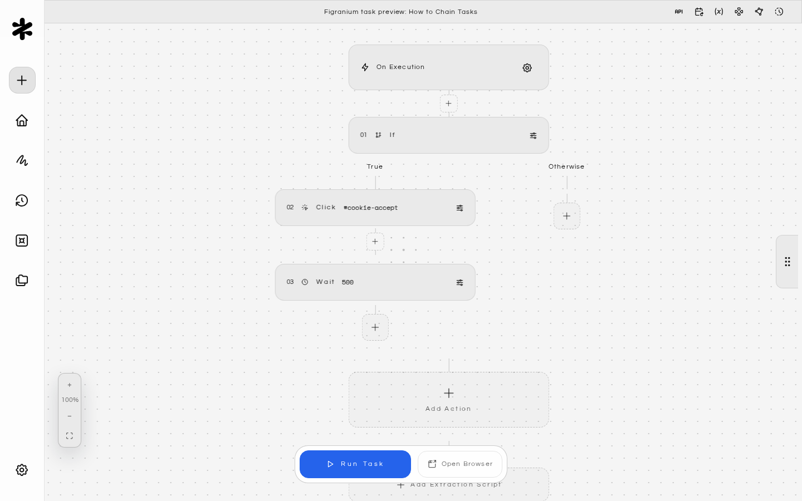Open the right side panel drag handle
802x501 pixels.
[788, 262]
